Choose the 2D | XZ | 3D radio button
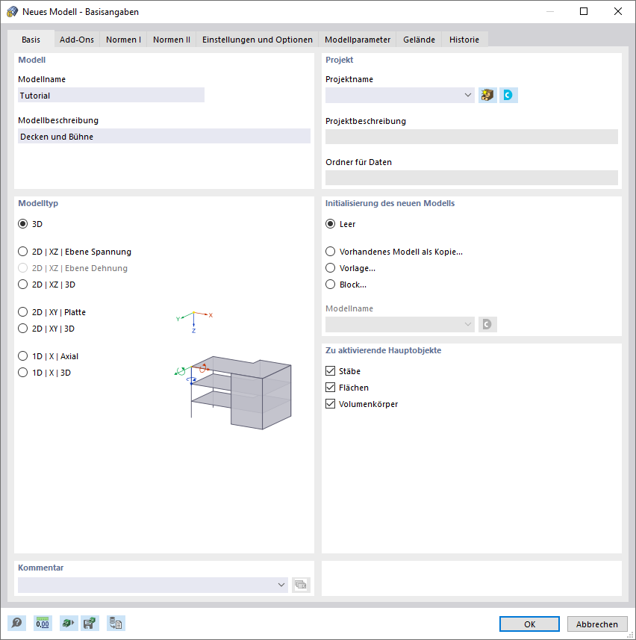Viewport: 636px width, 640px height. [23, 284]
